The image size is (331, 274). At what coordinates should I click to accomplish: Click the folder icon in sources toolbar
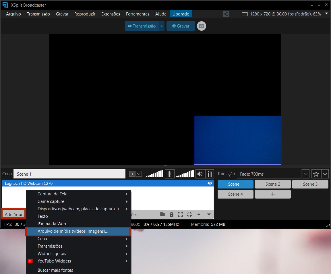(x=162, y=214)
